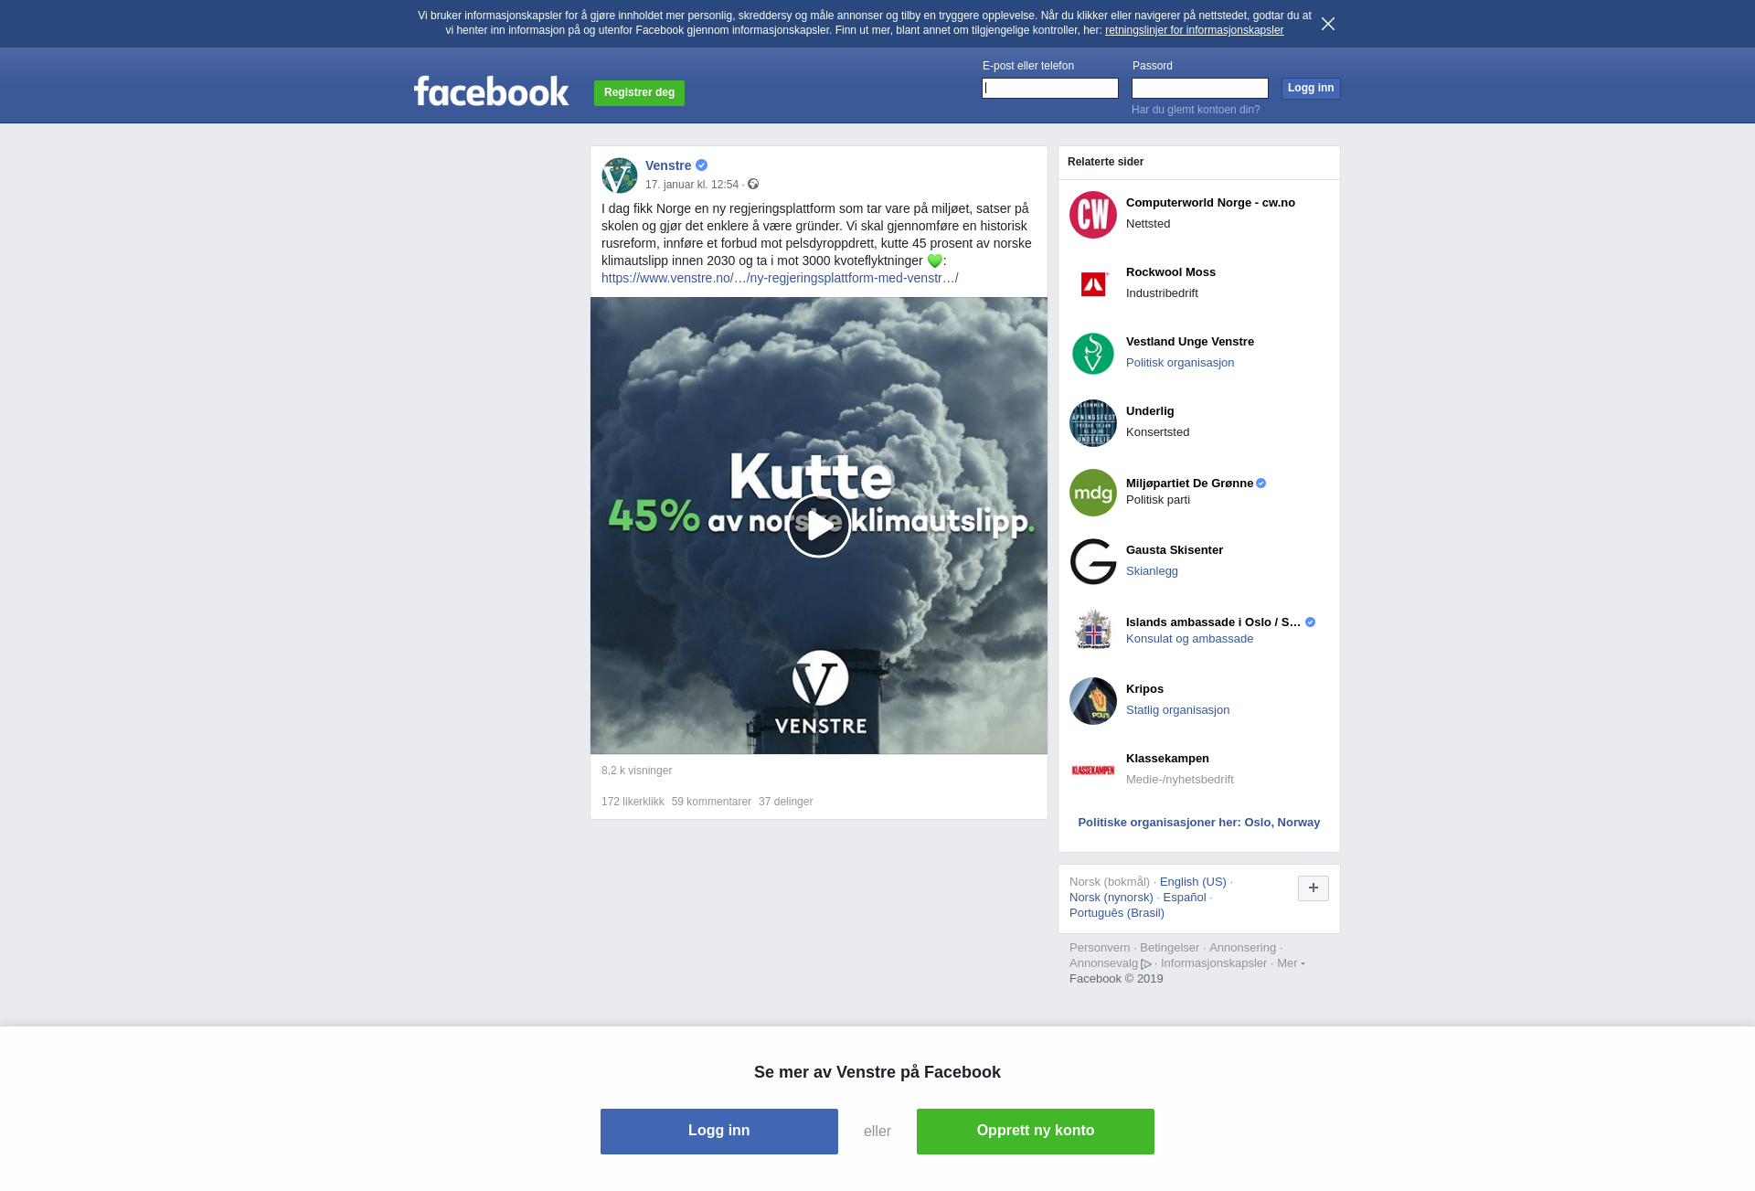This screenshot has width=1755, height=1191.
Task: Switch language to Português (Brasil)
Action: [x=1117, y=913]
